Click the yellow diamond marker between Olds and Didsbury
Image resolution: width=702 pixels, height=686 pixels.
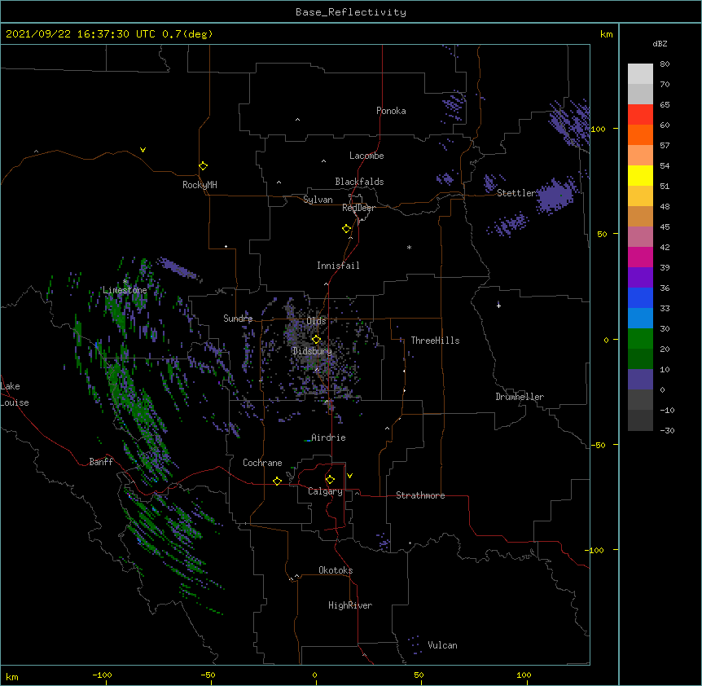pos(316,340)
